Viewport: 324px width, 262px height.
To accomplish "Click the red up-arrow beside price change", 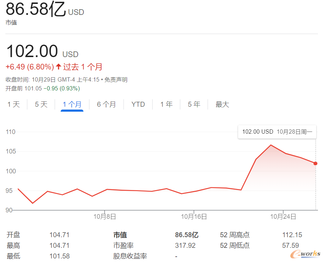I will coord(59,67).
